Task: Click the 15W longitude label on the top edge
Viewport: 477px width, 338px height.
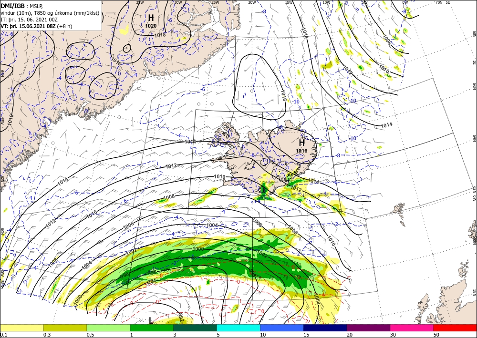Action: pos(289,2)
